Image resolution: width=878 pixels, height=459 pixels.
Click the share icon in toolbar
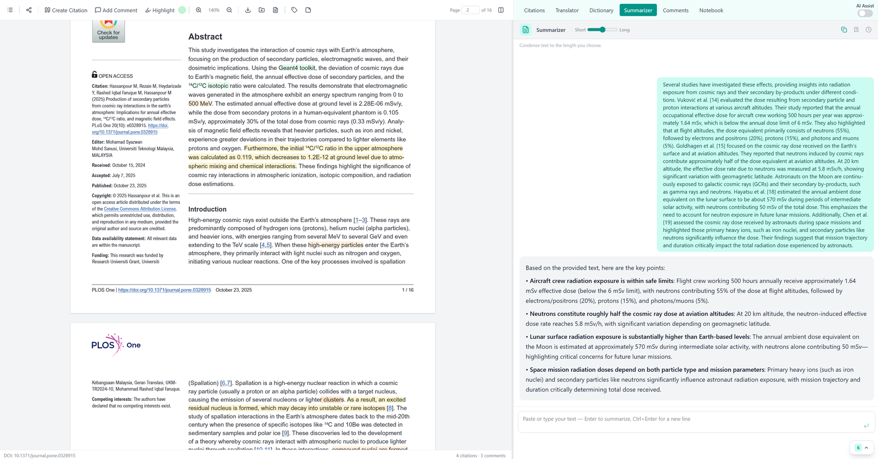[29, 10]
